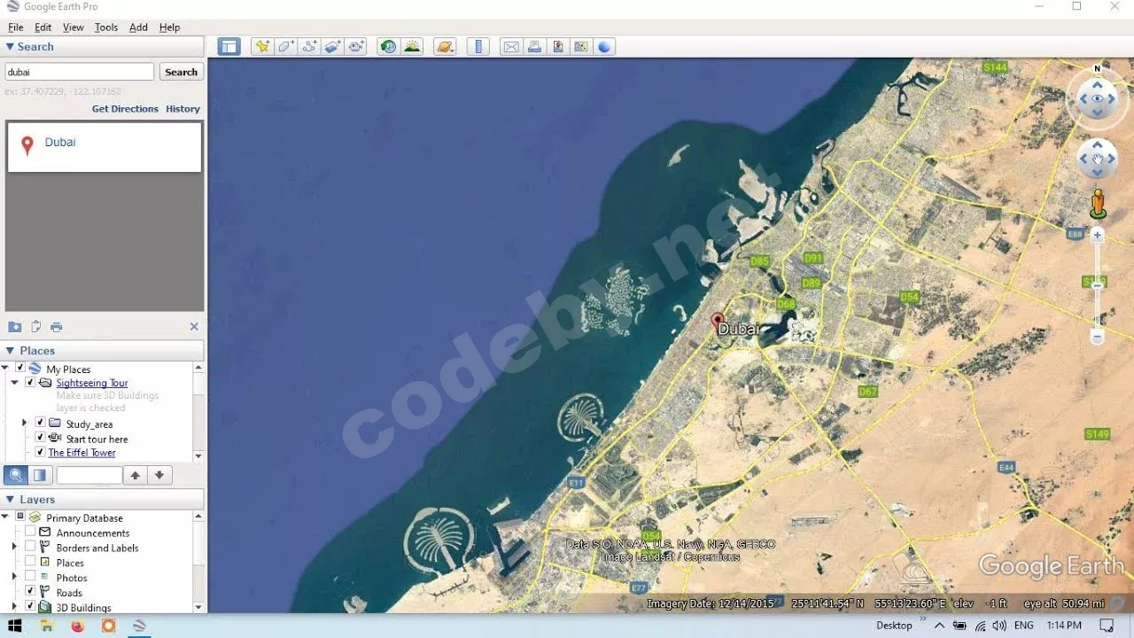The image size is (1134, 638).
Task: Move selected place down
Action: tap(159, 475)
